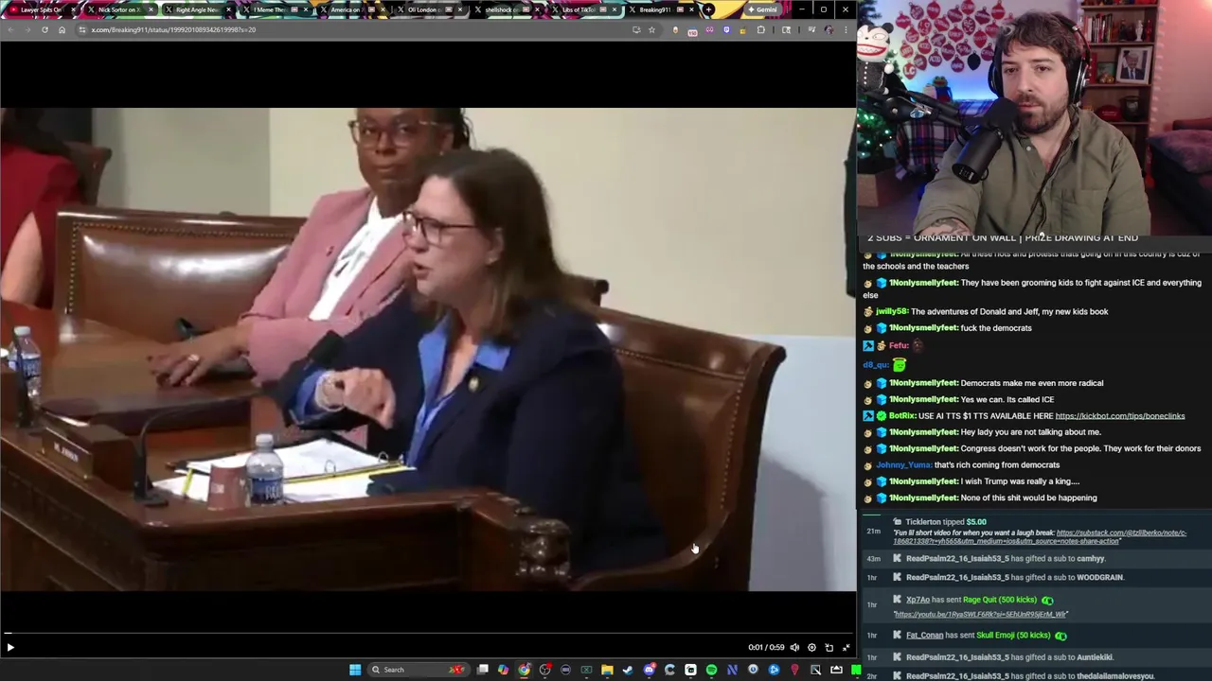Open the Chrome three-dot menu
This screenshot has width=1212, height=681.
(x=846, y=29)
